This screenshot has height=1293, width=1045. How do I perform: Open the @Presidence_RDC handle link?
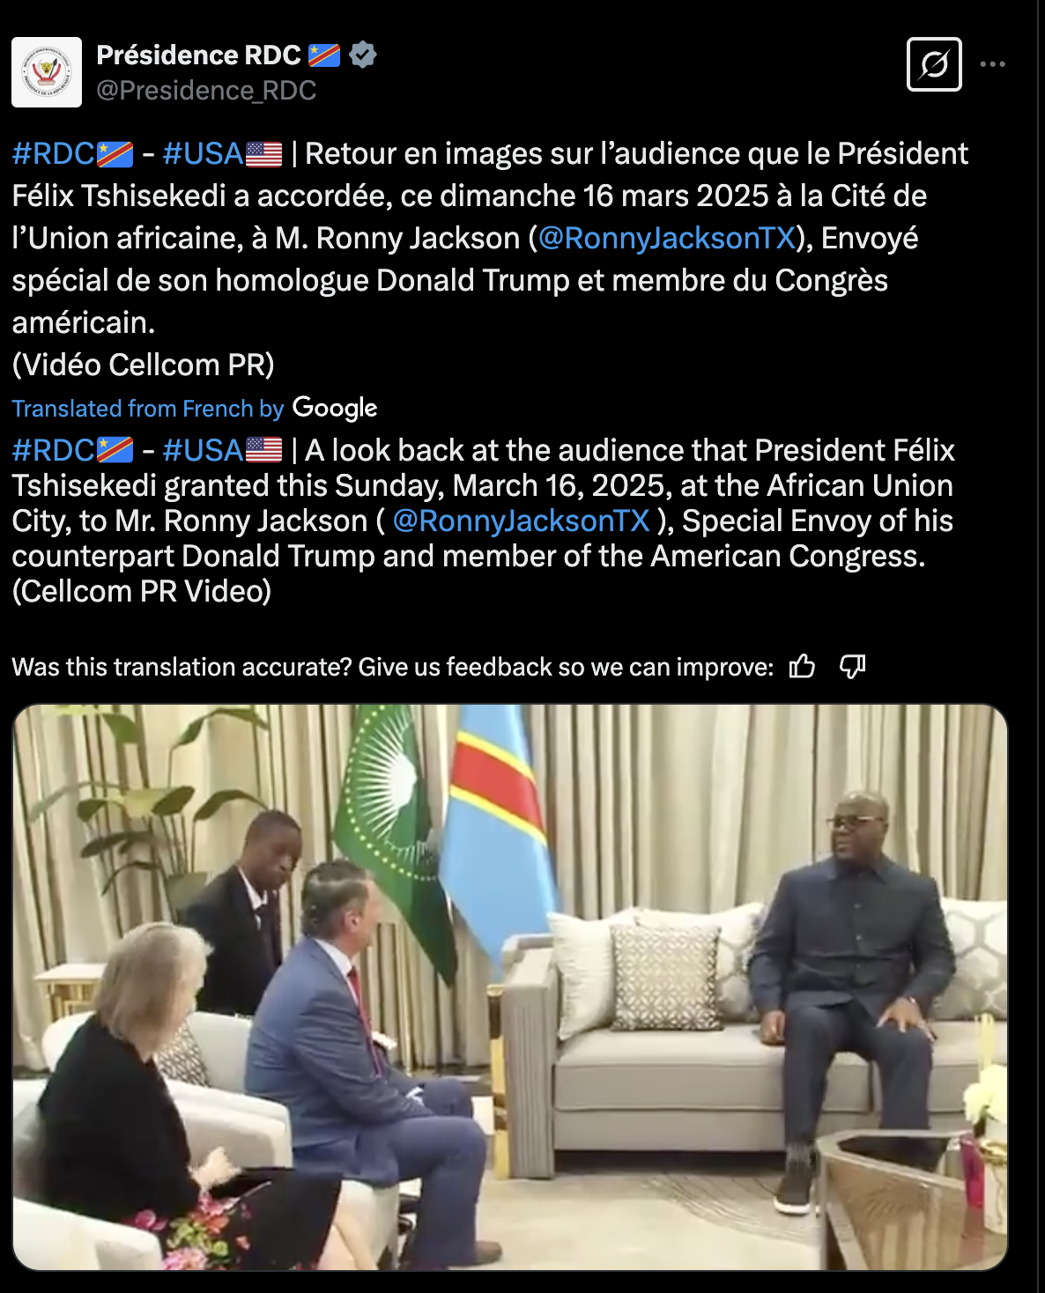point(206,91)
